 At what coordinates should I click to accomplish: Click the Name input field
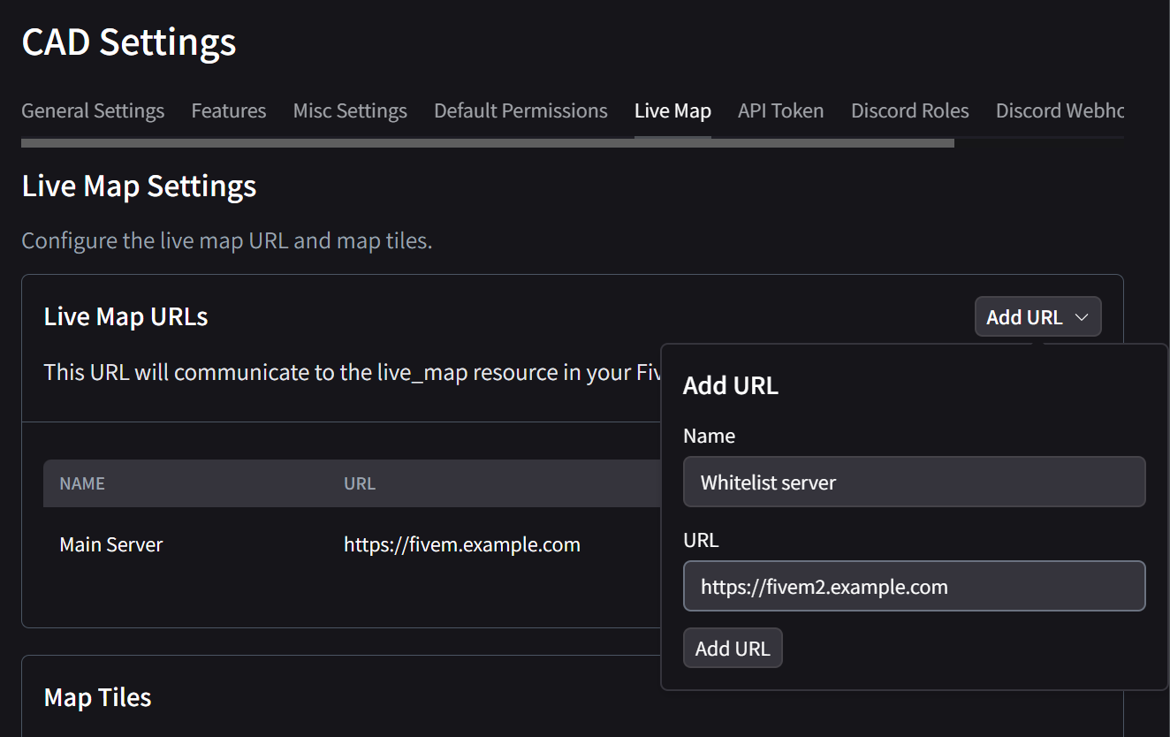pos(914,482)
